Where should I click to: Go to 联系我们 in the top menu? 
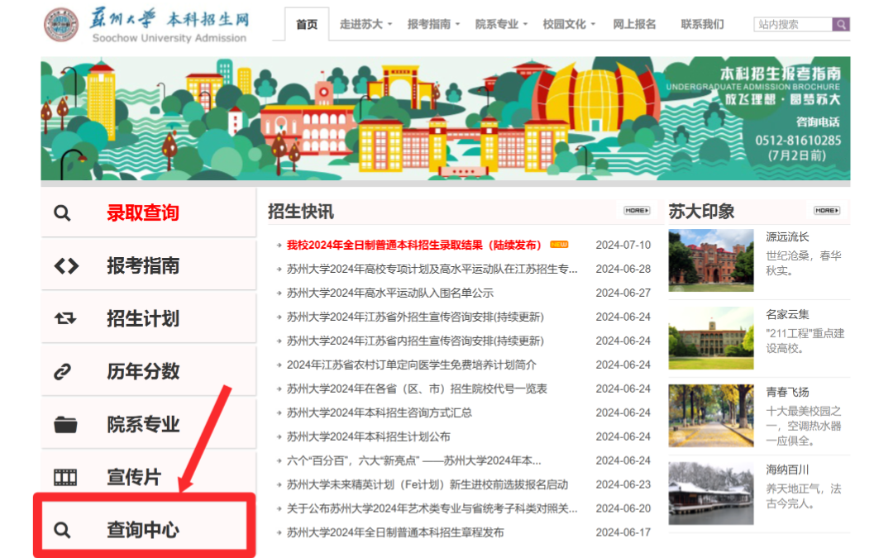coord(702,24)
